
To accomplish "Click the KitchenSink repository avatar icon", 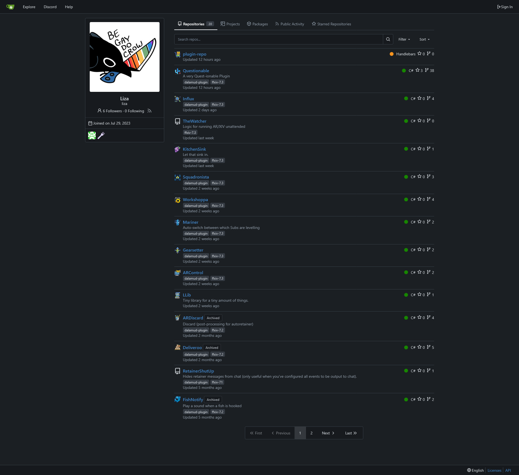I will point(178,149).
